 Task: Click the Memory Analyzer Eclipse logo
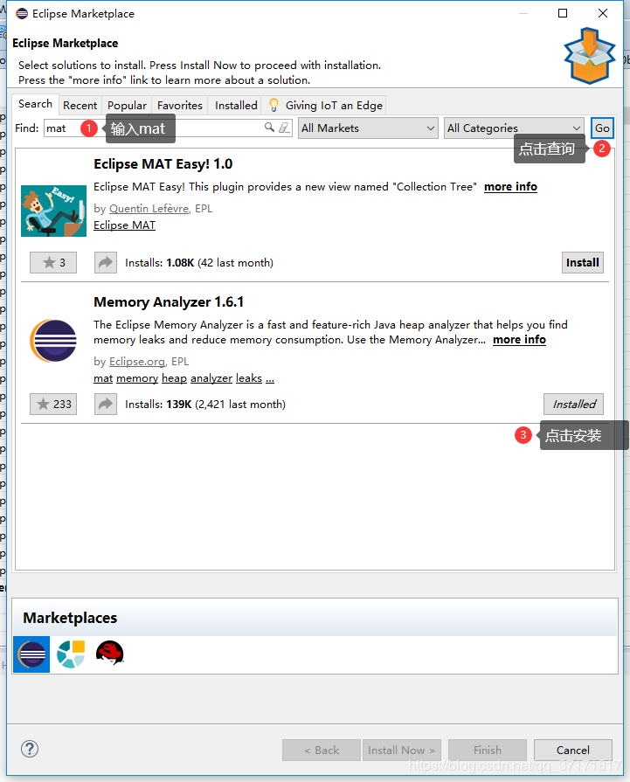[x=53, y=341]
